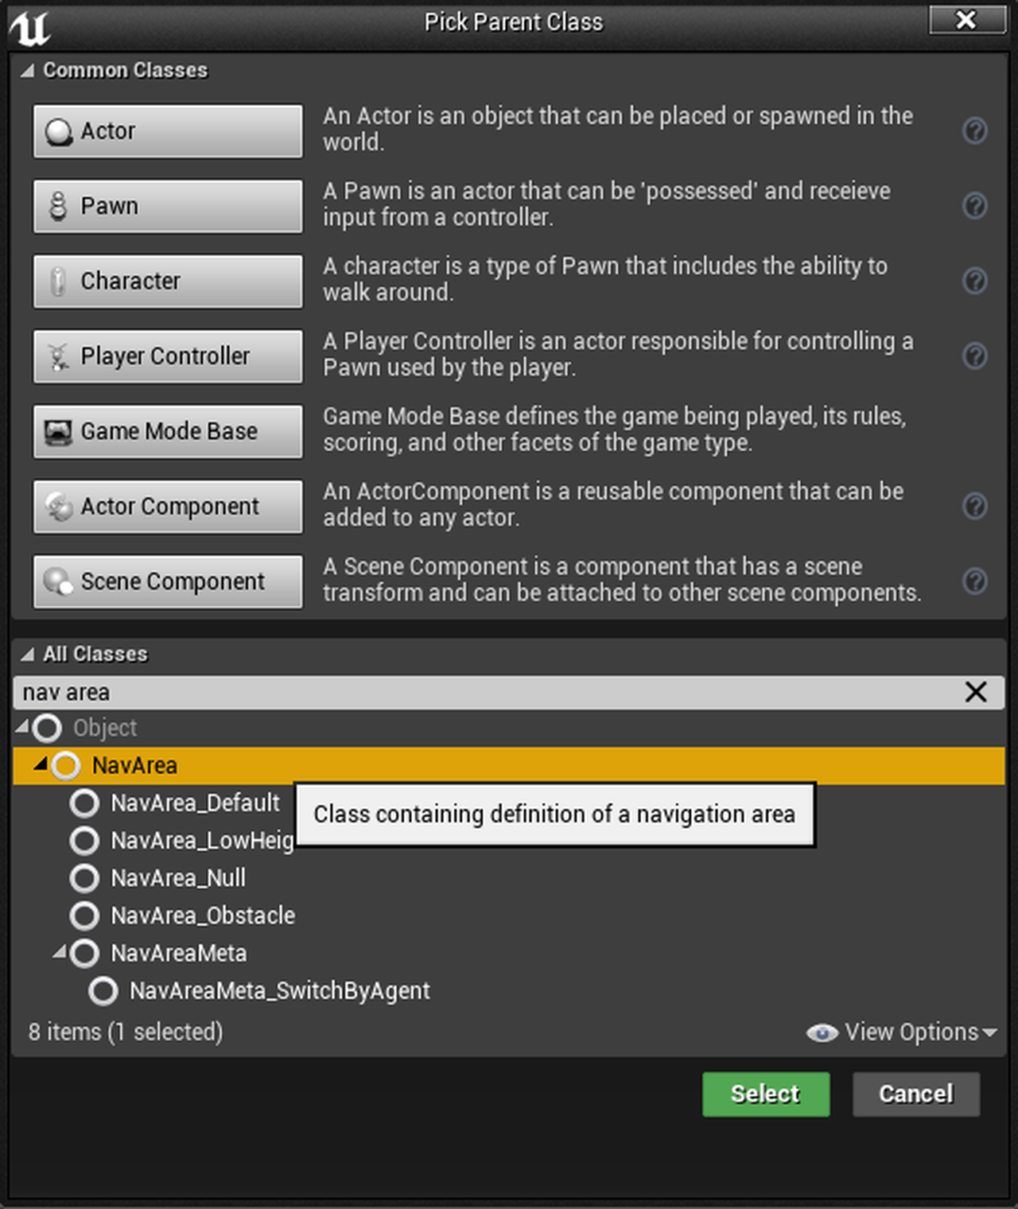Collapse the NavAreaMeta tree node

60,951
